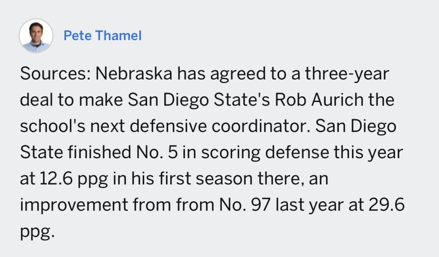This screenshot has height=257, width=439.
Task: Open the Pete Thamel author link
Action: pos(102,36)
